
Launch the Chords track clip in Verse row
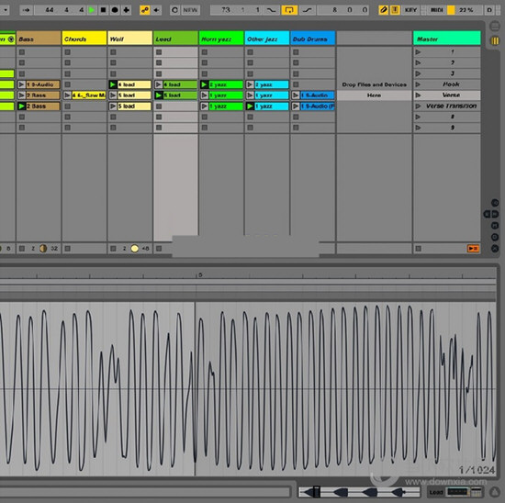(67, 95)
